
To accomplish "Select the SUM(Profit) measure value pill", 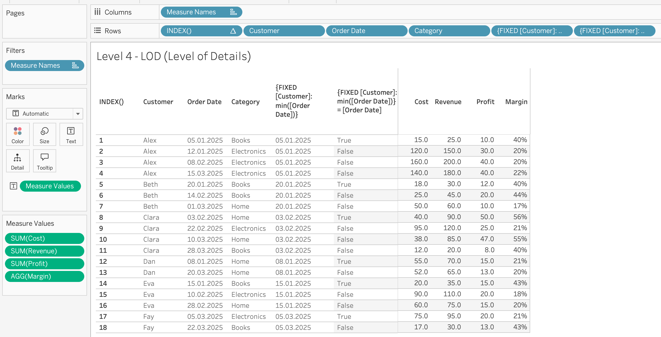I will click(x=44, y=264).
